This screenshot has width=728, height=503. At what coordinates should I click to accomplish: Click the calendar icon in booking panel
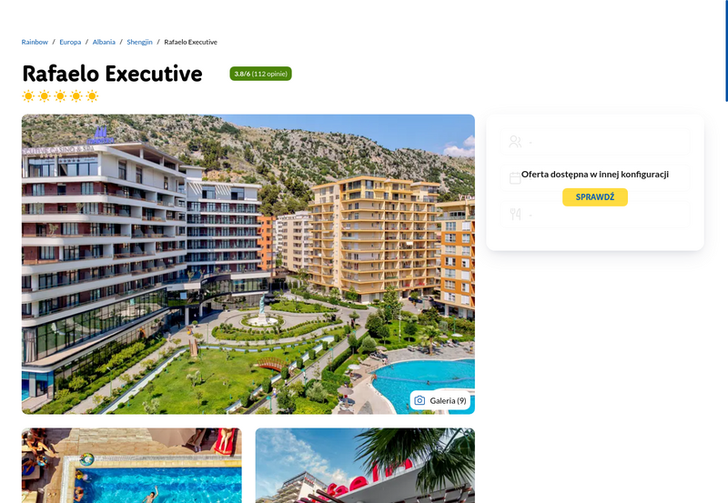515,178
